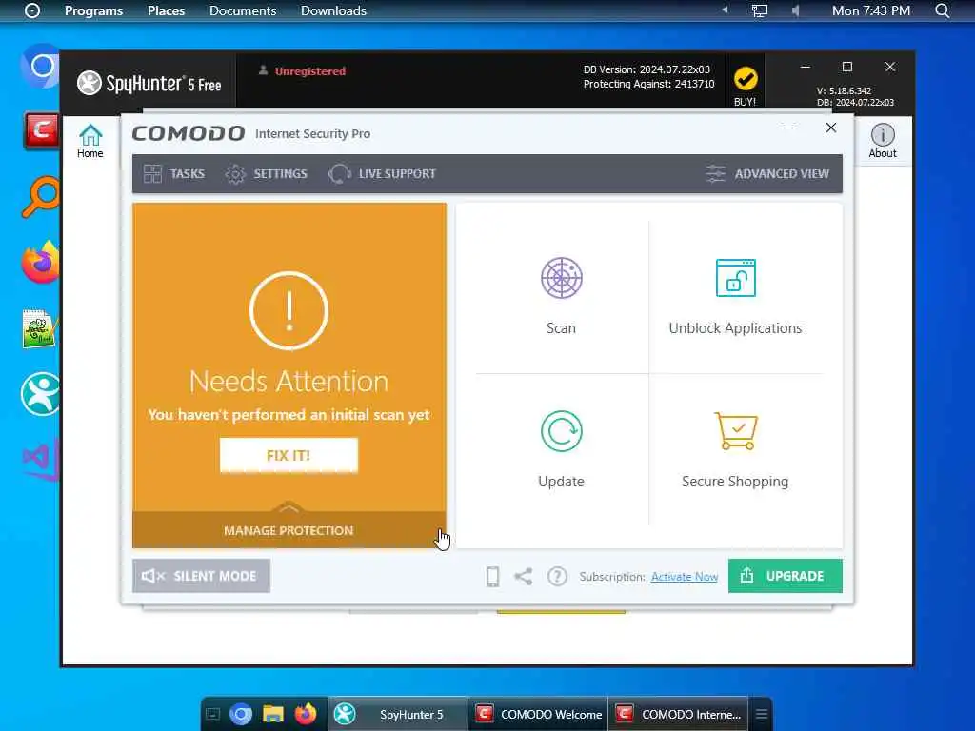Switch to ADVANCED VIEW
This screenshot has width=975, height=731.
click(x=767, y=173)
